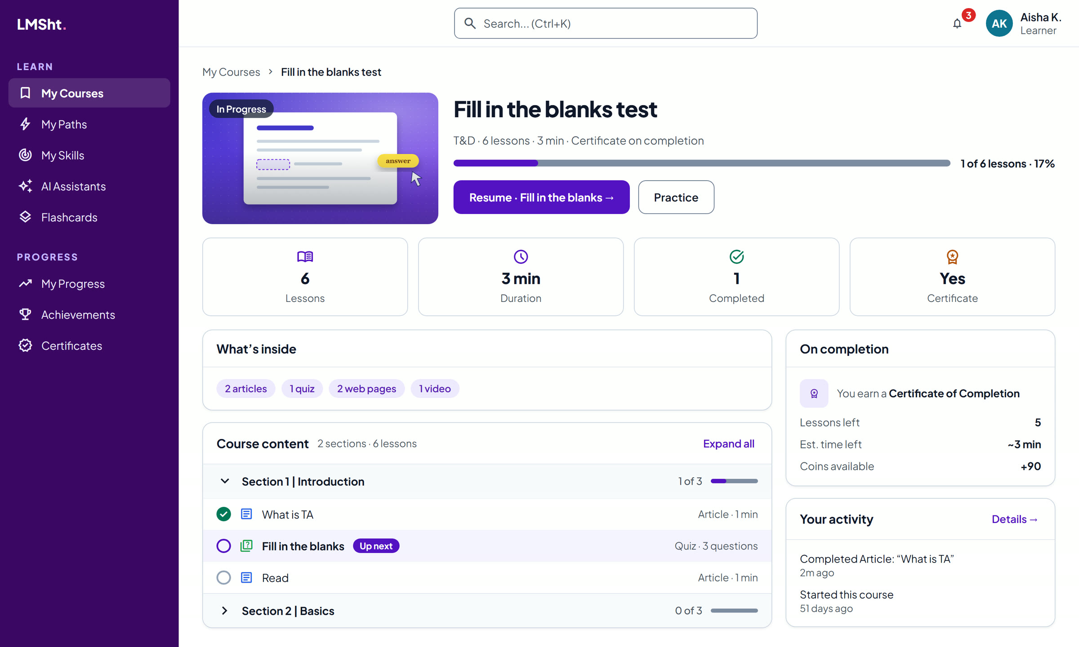This screenshot has width=1079, height=647.
Task: Click the My Paths lightning icon
Action: click(x=26, y=124)
